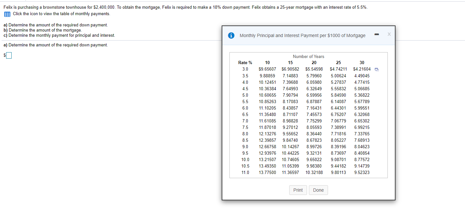The width and height of the screenshot is (465, 211).
Task: Click the value 9.08701 in the 10.0 row
Action: [x=338, y=159]
